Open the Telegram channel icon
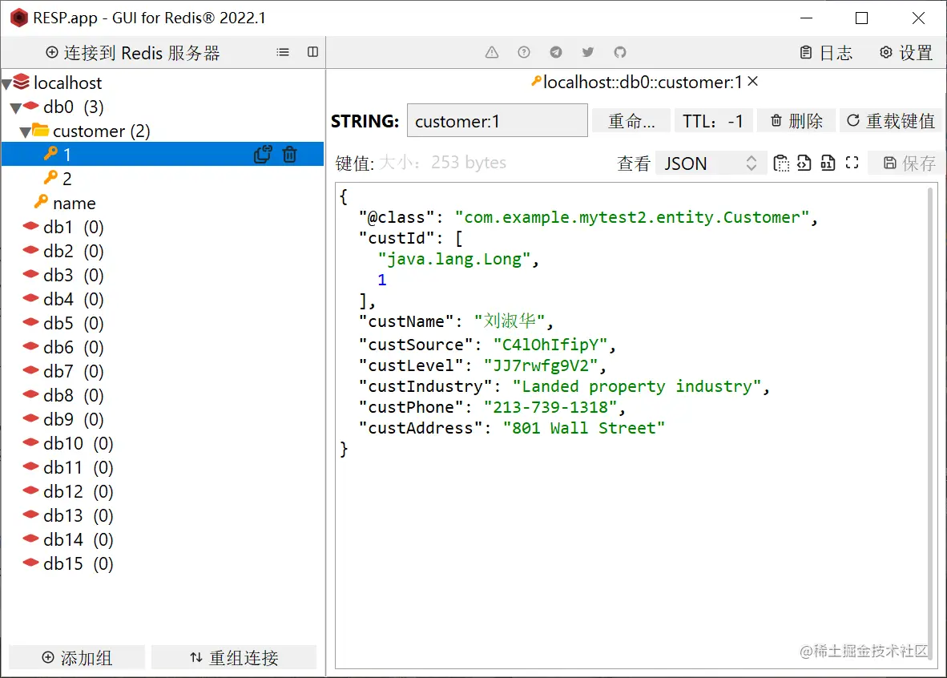Viewport: 947px width, 678px height. pyautogui.click(x=556, y=53)
